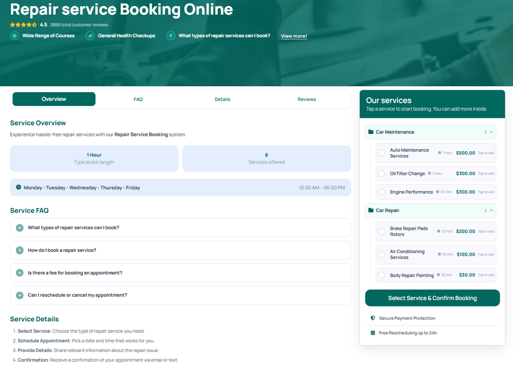Viewport: 513px width, 367px height.
Task: Click Free Rescheduling up to 24h text
Action: pyautogui.click(x=408, y=333)
